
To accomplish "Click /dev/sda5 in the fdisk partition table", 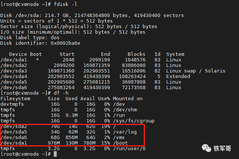I will tap(14, 82).
